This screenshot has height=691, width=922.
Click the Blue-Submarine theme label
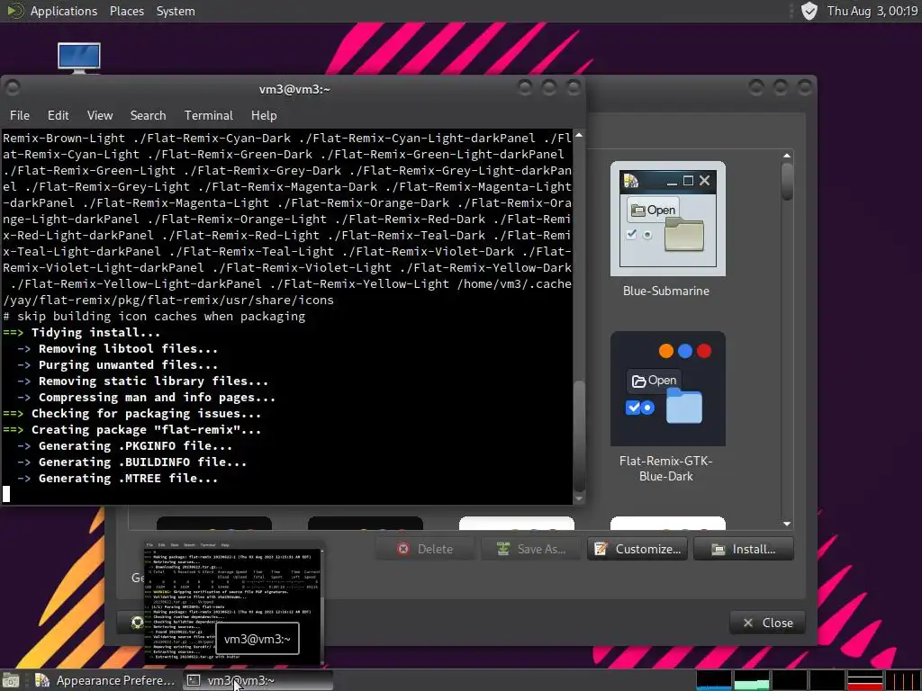tap(666, 291)
